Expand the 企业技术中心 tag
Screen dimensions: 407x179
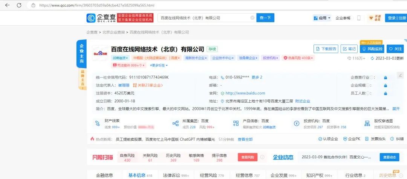coord(223,58)
